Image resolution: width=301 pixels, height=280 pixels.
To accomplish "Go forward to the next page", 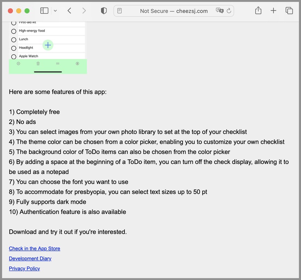I will point(84,11).
